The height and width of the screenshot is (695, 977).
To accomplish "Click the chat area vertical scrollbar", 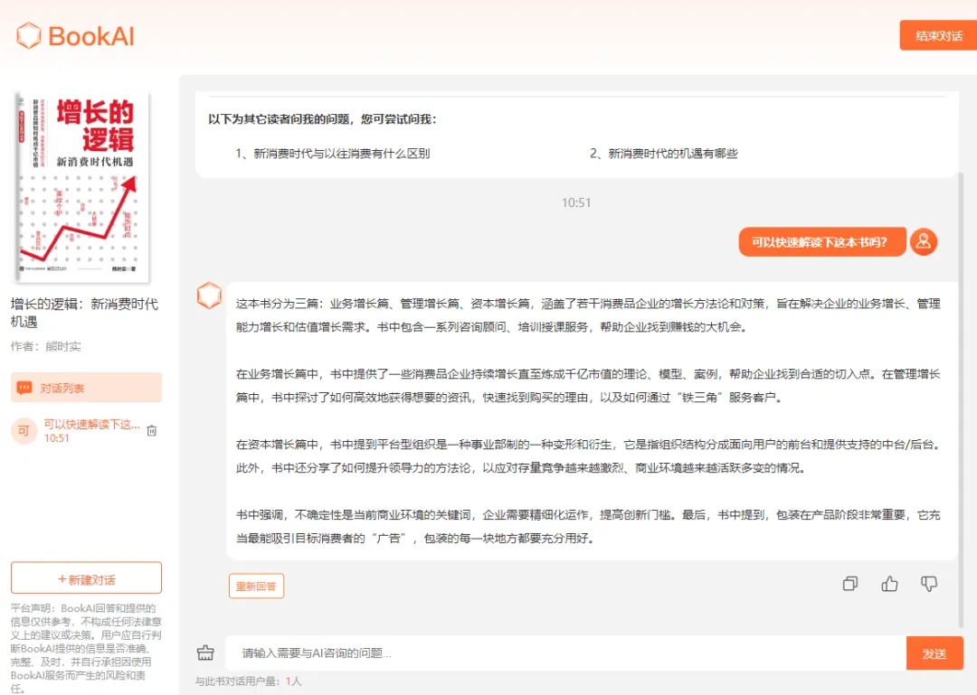I will [961, 398].
